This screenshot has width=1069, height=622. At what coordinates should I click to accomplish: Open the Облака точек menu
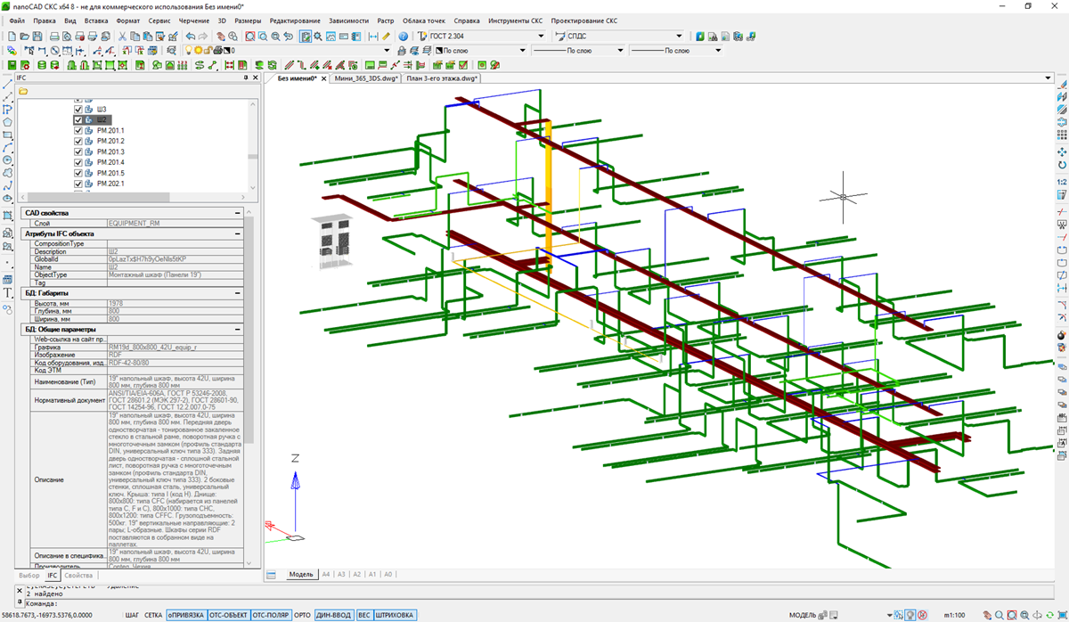coord(424,20)
